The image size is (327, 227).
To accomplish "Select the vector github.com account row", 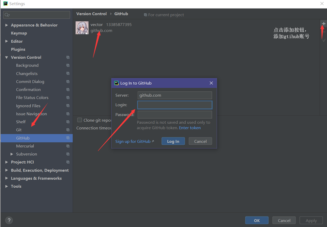I will click(196, 28).
